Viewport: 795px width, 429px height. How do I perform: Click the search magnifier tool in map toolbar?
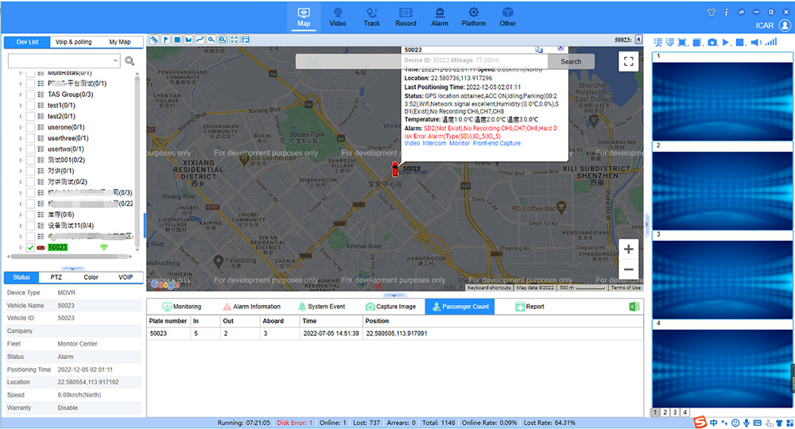pos(211,40)
